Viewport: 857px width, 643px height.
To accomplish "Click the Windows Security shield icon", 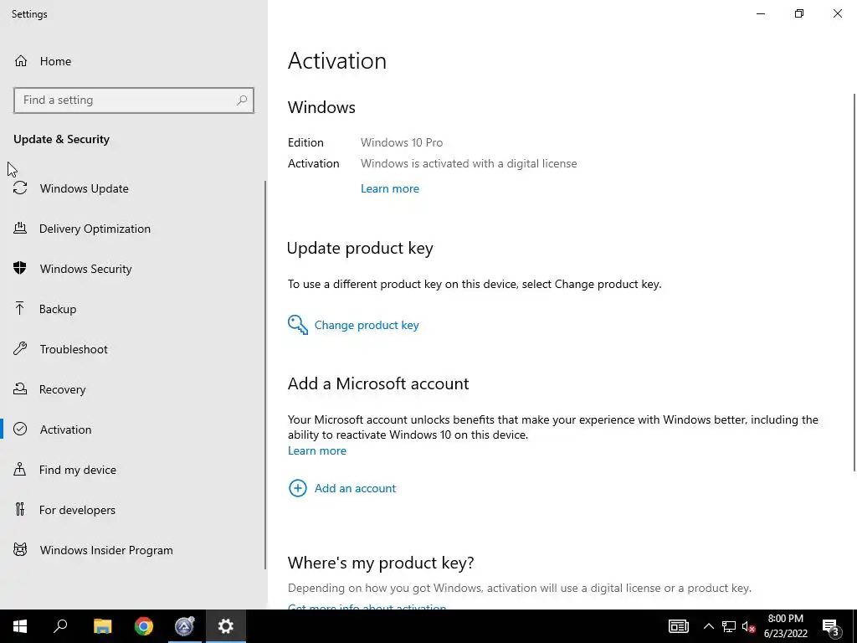I will pyautogui.click(x=20, y=269).
